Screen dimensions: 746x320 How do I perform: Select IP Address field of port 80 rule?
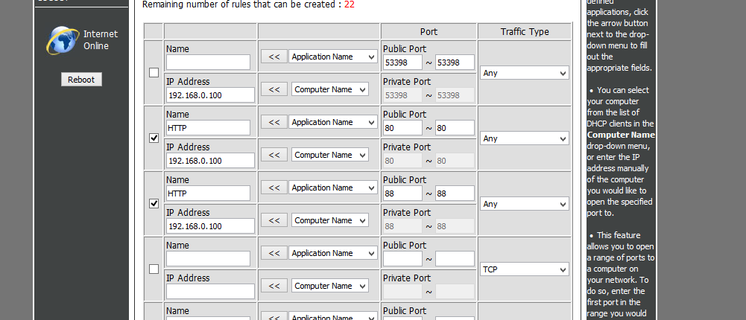click(x=210, y=161)
